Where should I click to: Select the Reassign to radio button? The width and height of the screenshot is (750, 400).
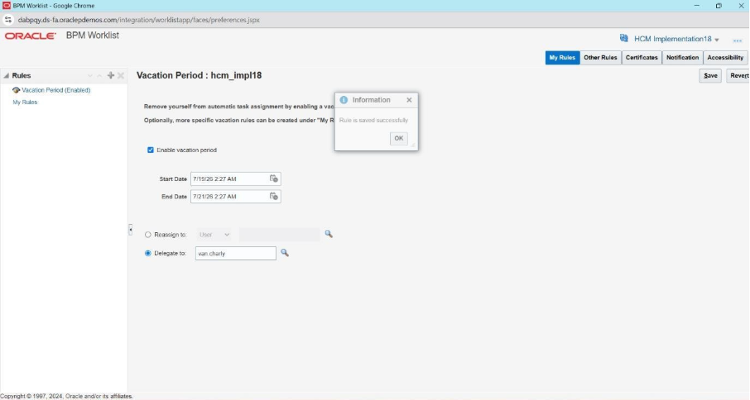pyautogui.click(x=148, y=235)
